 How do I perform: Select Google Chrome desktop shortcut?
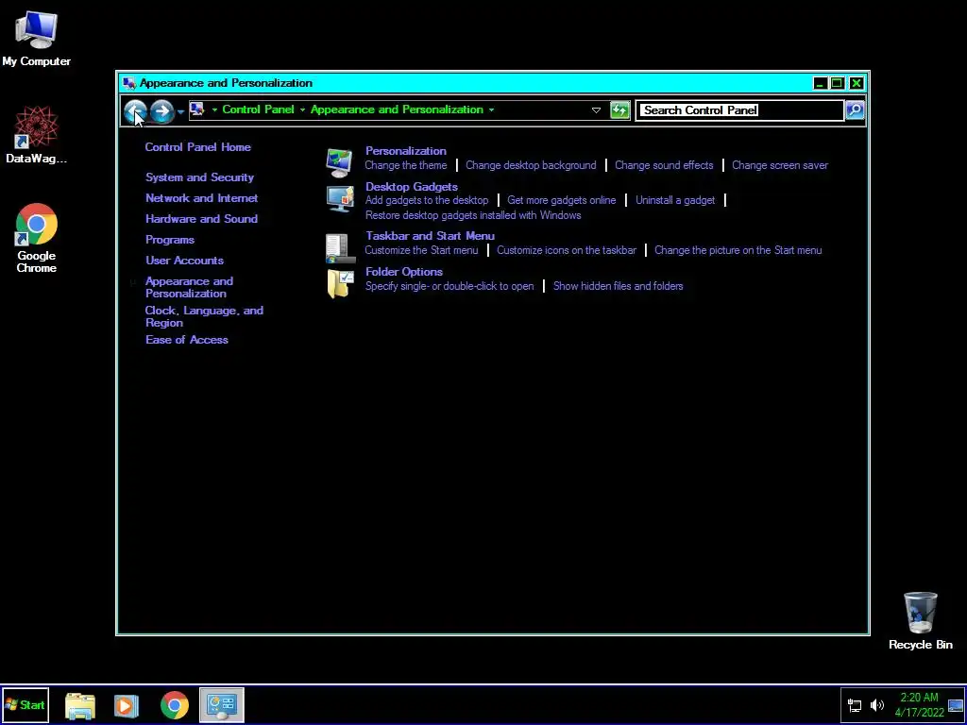coord(37,238)
